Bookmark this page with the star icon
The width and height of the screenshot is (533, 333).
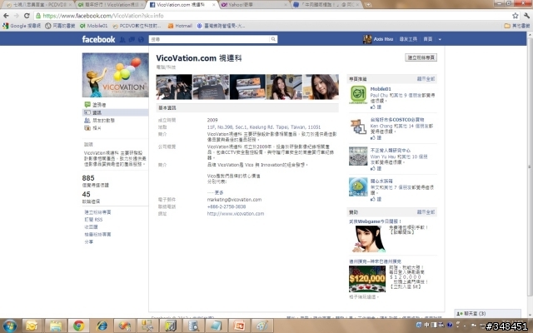coord(516,16)
